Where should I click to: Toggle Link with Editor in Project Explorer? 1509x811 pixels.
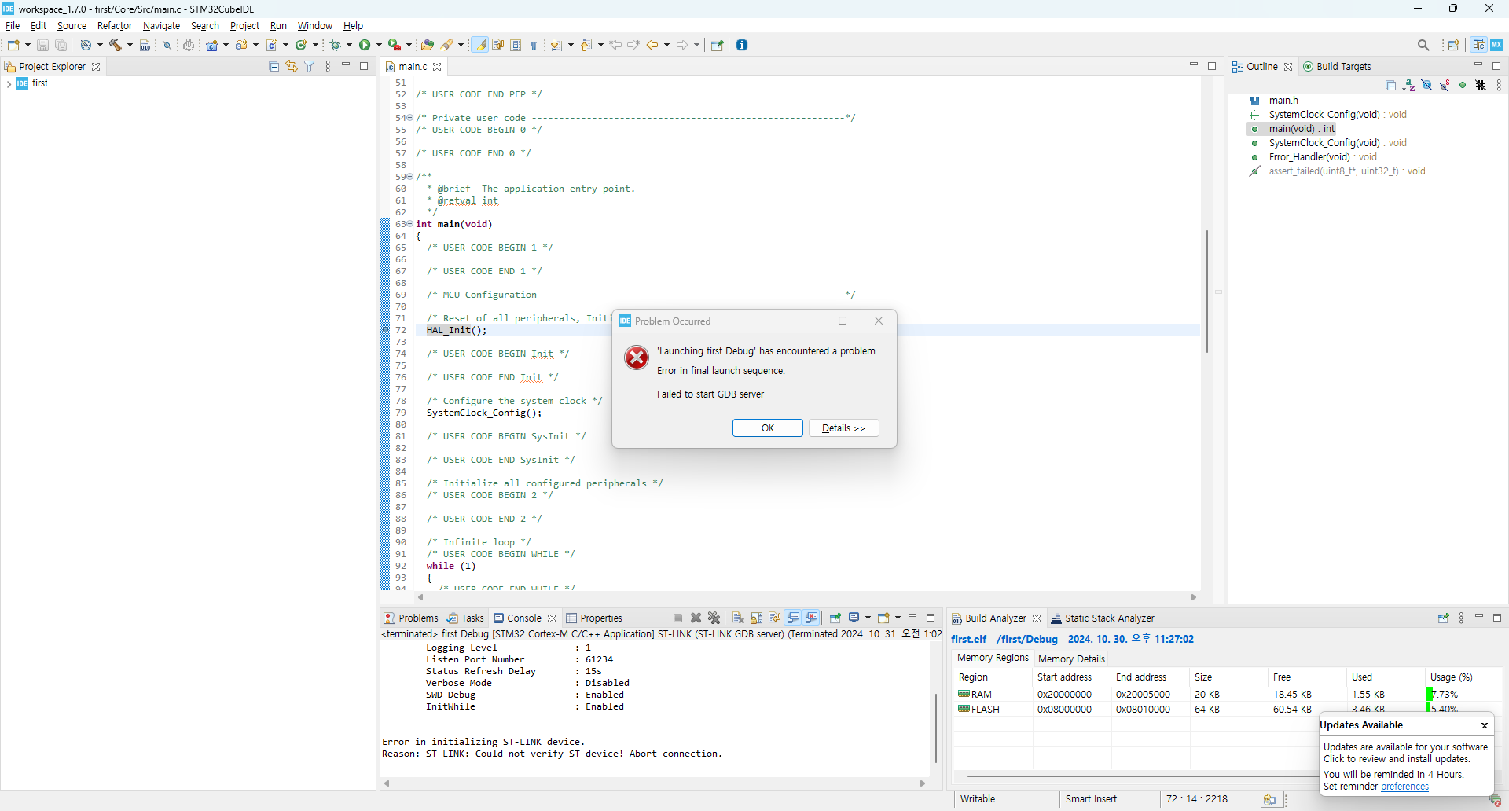(292, 67)
